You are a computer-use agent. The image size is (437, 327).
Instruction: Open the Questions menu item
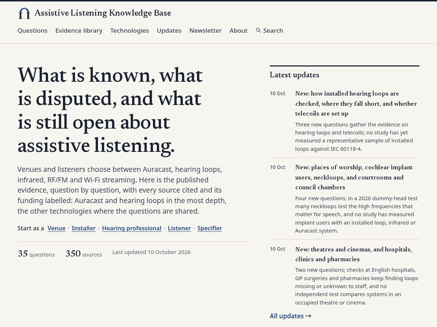pos(32,31)
